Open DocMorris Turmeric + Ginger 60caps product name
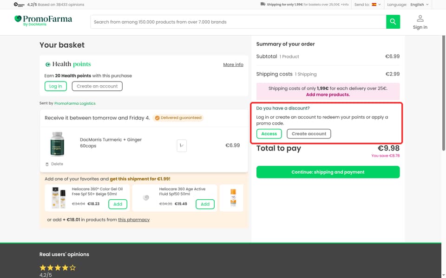 [x=111, y=143]
